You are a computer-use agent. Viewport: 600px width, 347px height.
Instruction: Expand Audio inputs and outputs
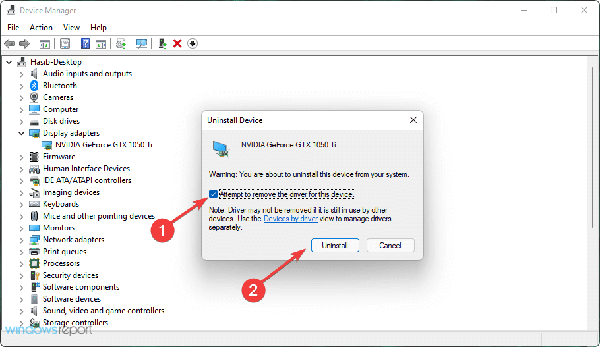click(21, 74)
